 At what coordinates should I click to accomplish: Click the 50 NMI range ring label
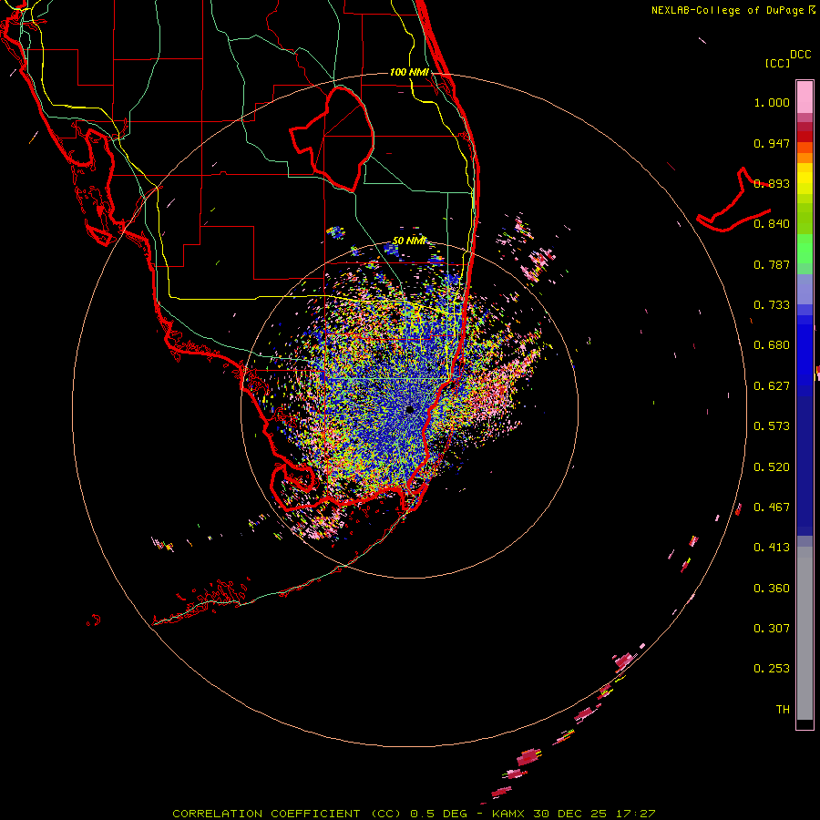tap(409, 241)
